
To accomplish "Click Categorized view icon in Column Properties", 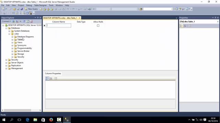I will pyautogui.click(x=47, y=79).
